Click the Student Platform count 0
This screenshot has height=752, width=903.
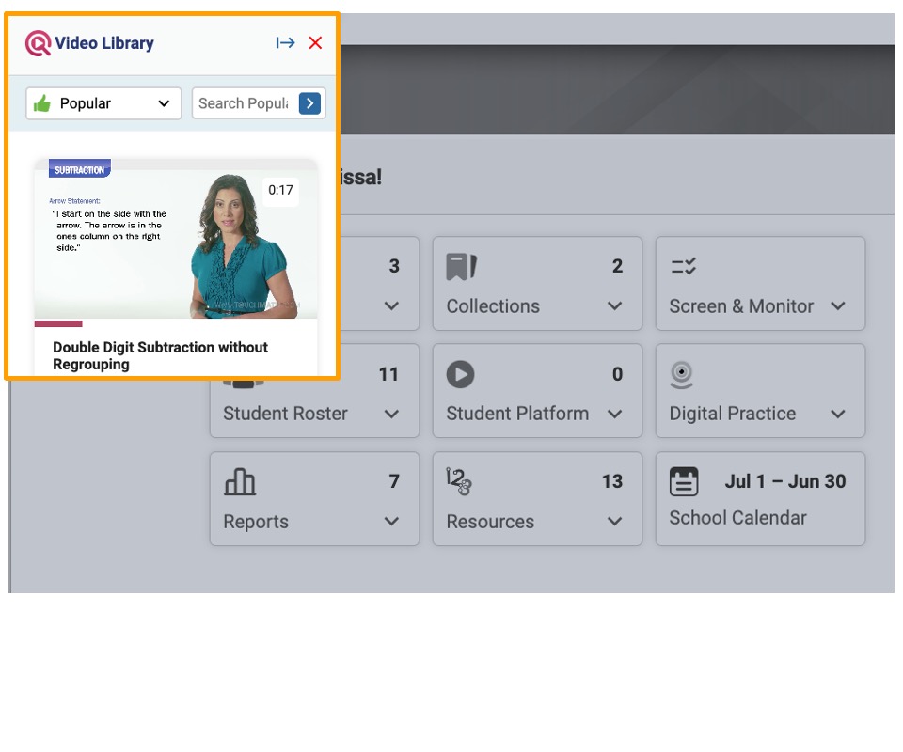[x=617, y=374]
